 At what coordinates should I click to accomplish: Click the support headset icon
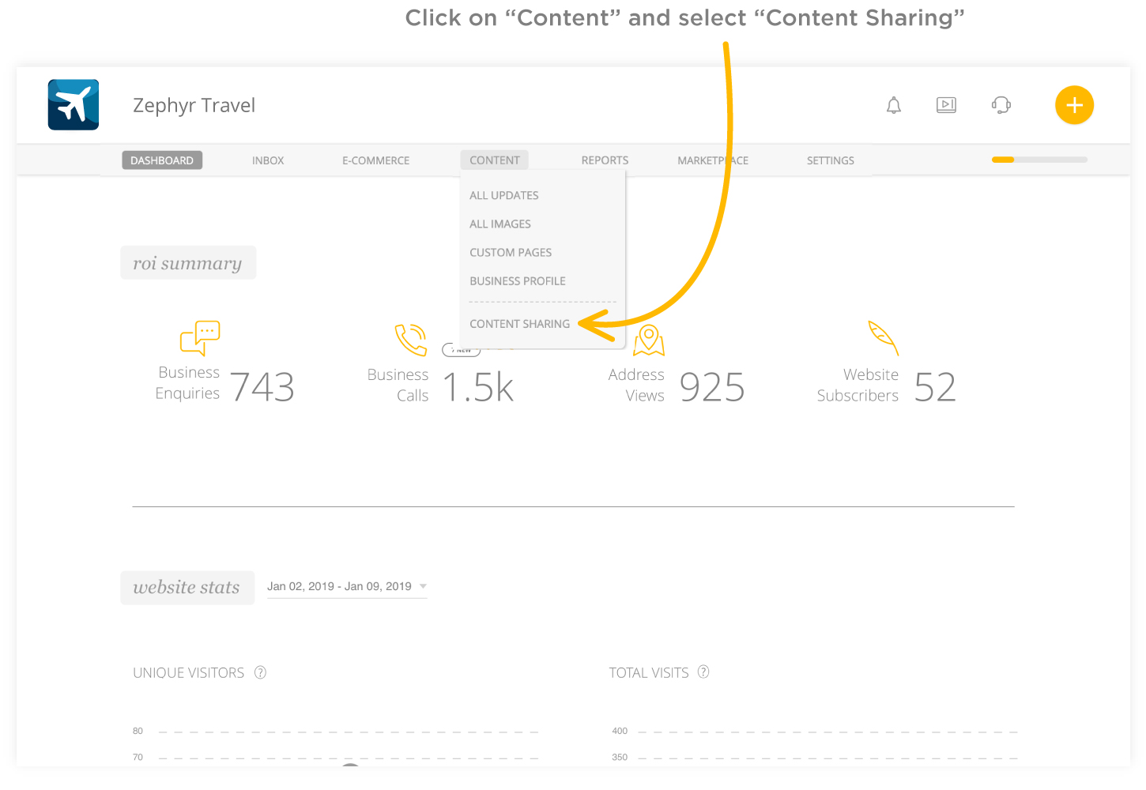click(1001, 105)
